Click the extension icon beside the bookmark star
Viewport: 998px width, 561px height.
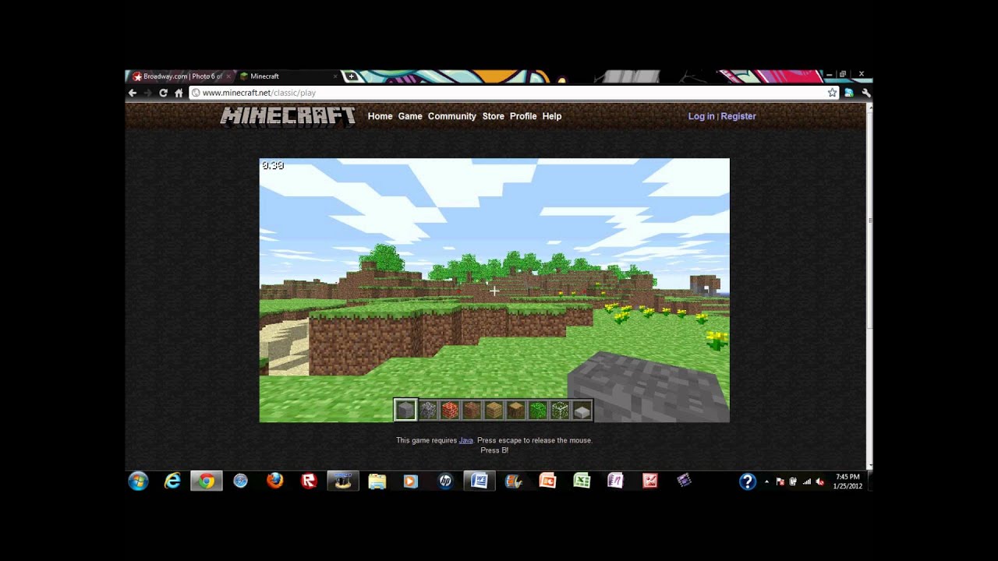pos(849,93)
